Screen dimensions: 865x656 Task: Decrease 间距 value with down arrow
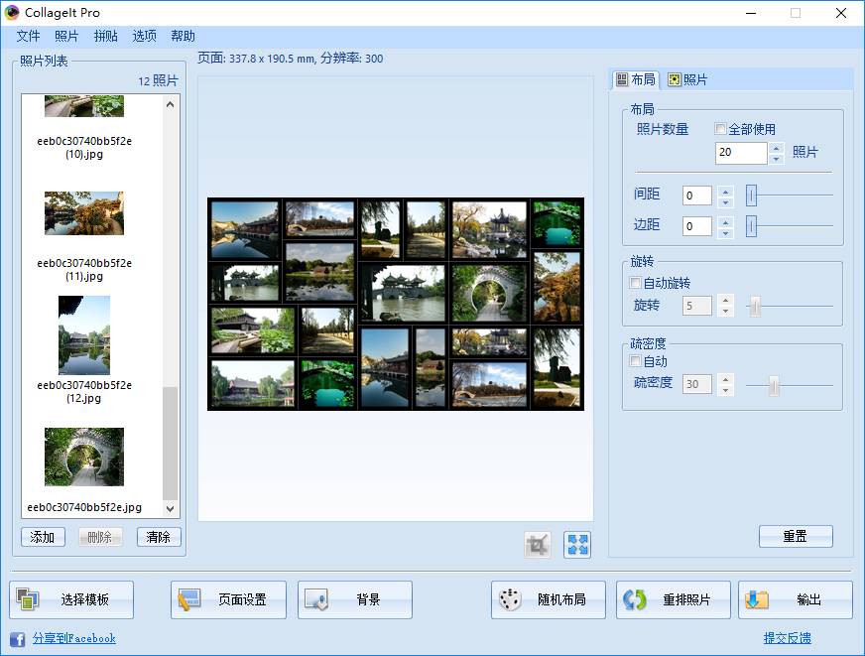tap(725, 201)
